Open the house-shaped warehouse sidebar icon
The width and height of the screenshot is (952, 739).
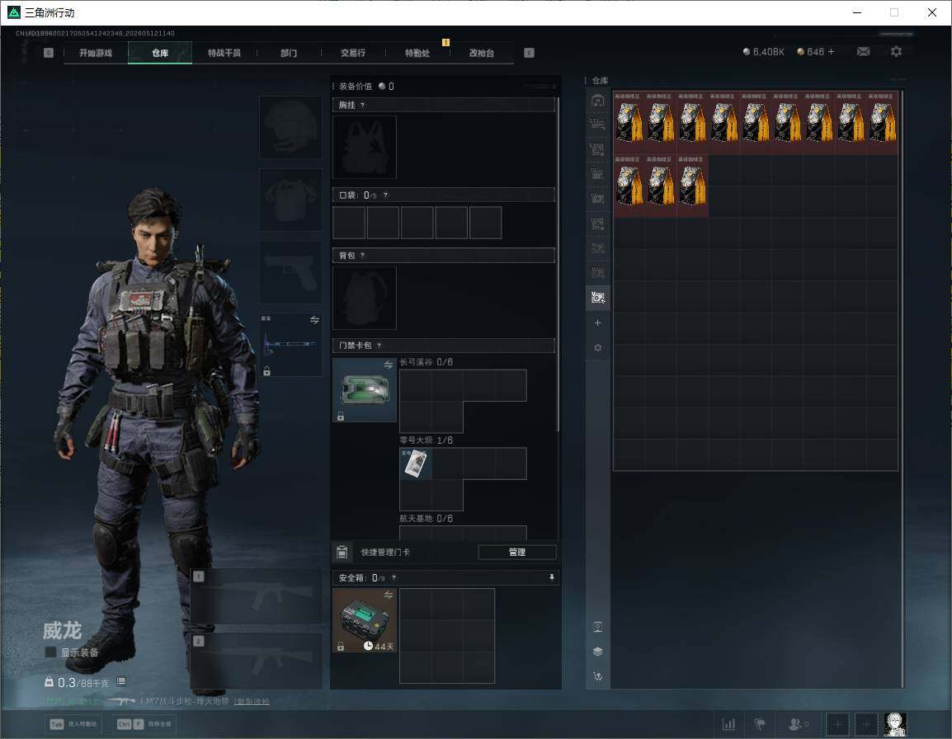pyautogui.click(x=597, y=101)
